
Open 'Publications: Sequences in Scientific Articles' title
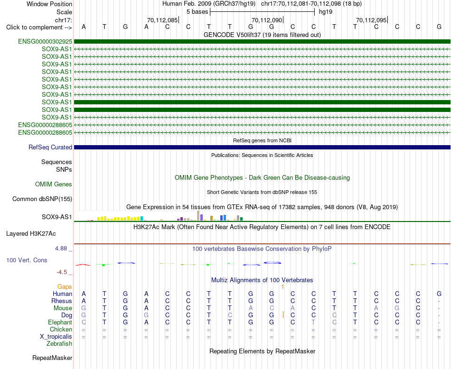262,155
